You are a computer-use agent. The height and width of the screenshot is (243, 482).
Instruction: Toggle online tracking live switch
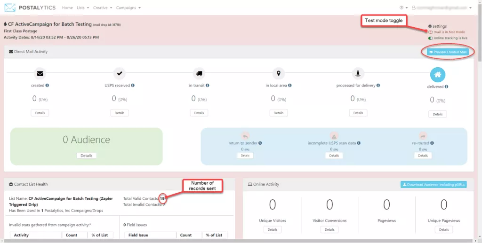(431, 38)
